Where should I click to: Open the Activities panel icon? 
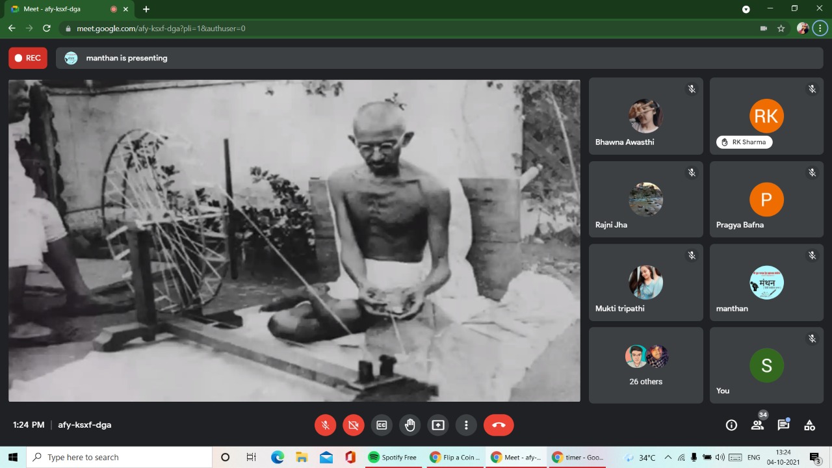coord(809,425)
